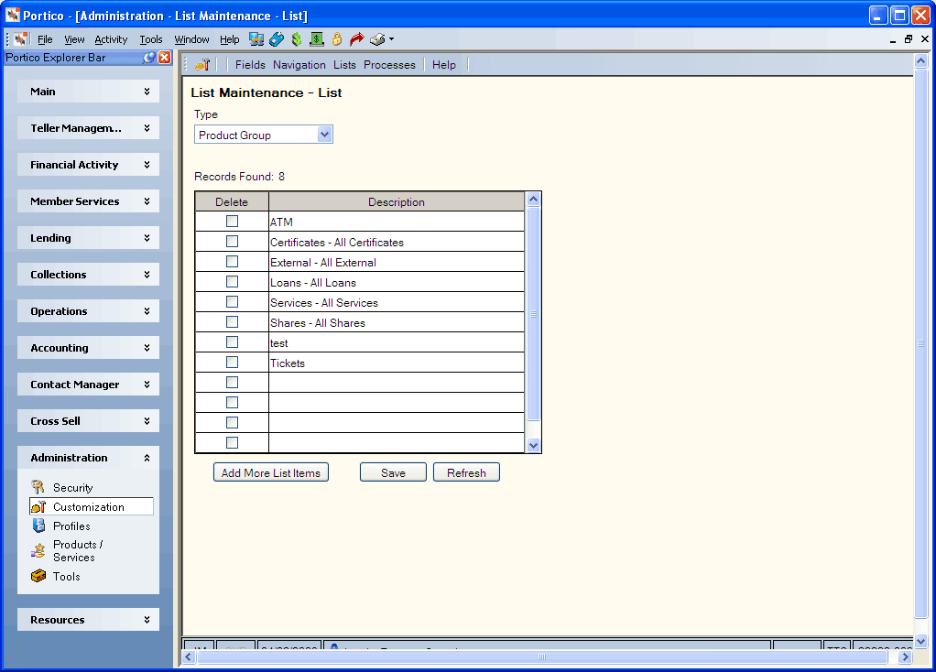
Task: Click the blue tag icon in toolbar
Action: pyautogui.click(x=277, y=39)
